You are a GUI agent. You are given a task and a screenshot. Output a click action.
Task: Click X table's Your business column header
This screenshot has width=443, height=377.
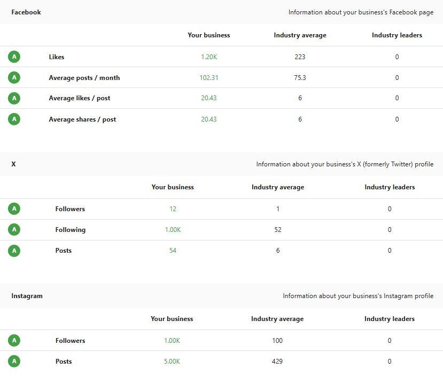[173, 187]
